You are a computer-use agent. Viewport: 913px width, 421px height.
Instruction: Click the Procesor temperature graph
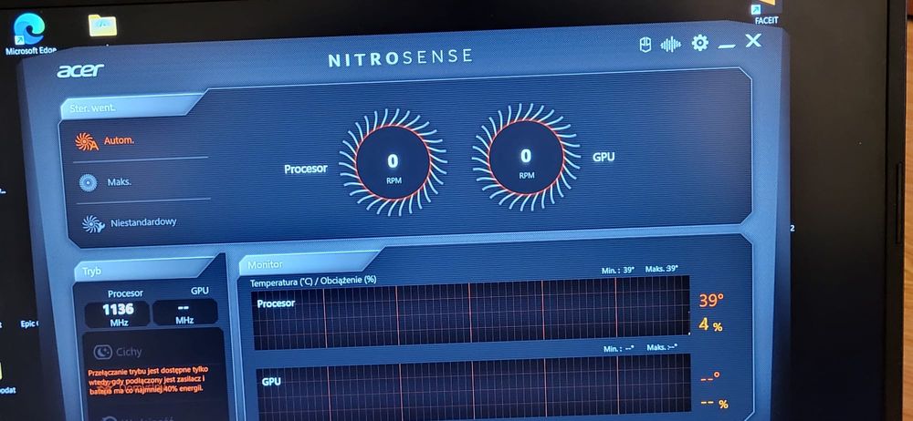tap(470, 313)
